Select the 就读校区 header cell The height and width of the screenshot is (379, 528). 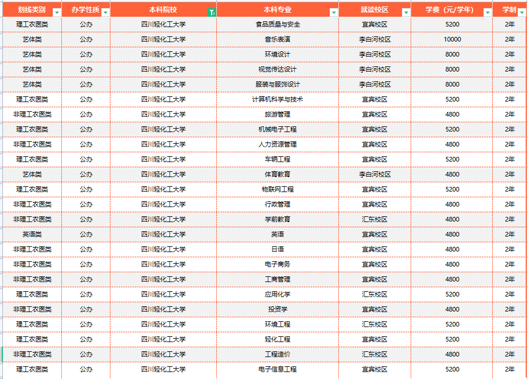pyautogui.click(x=375, y=10)
